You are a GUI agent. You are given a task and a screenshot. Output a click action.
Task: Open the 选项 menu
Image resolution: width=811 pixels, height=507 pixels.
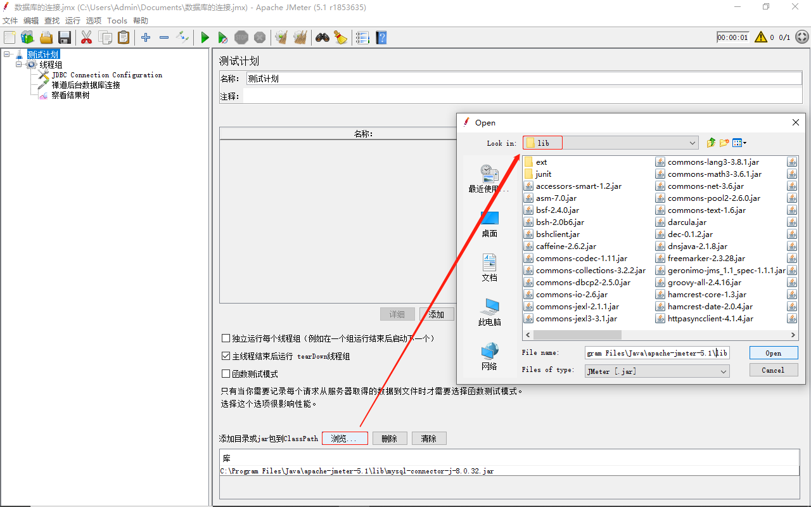point(94,20)
